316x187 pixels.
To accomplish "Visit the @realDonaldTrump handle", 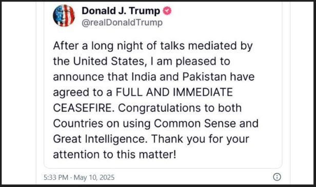I will click(122, 23).
